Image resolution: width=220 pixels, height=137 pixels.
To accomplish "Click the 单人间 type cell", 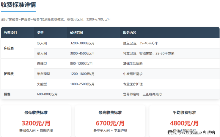I will (42, 54).
